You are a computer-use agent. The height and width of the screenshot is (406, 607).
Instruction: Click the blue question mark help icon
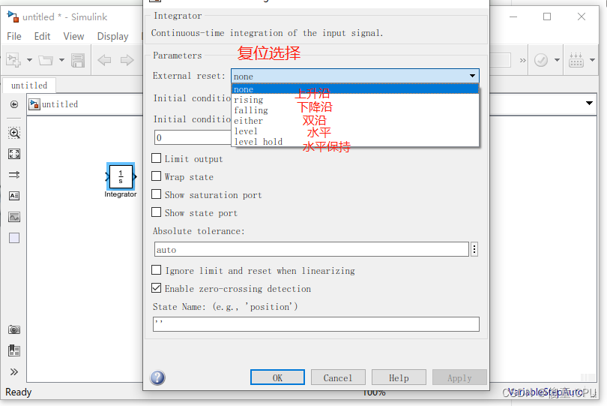[x=157, y=377]
